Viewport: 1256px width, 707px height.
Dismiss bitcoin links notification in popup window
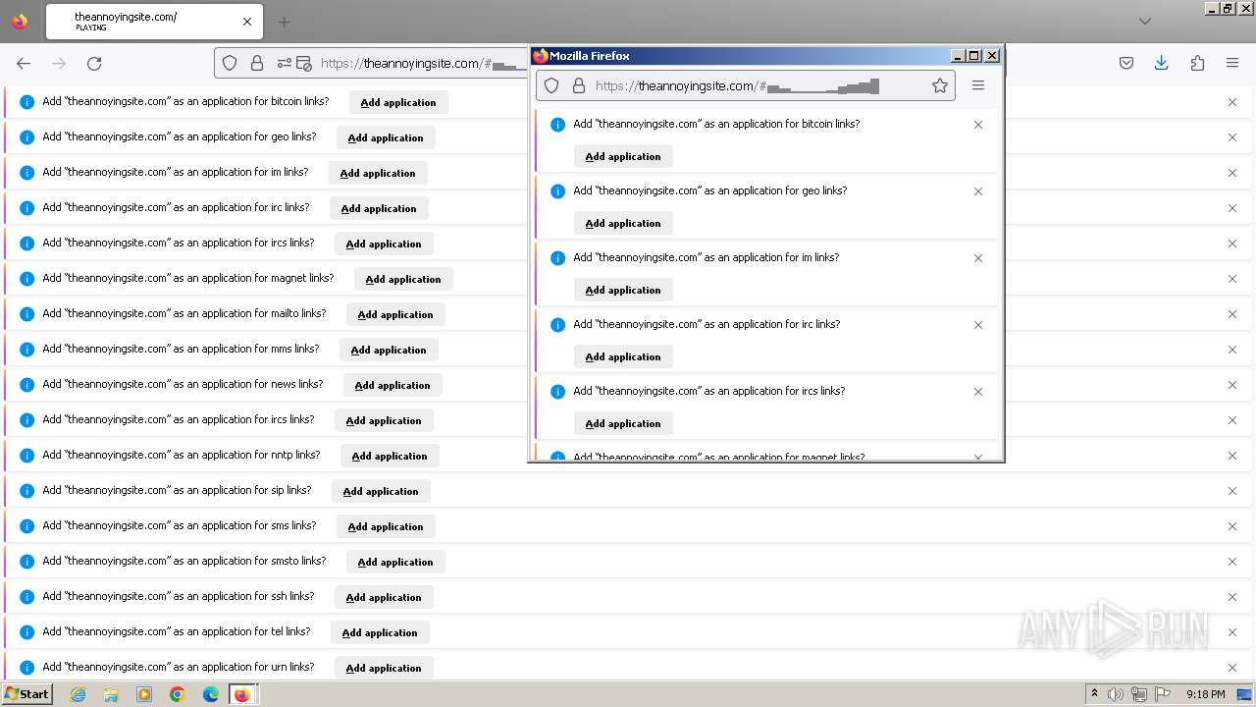(978, 125)
